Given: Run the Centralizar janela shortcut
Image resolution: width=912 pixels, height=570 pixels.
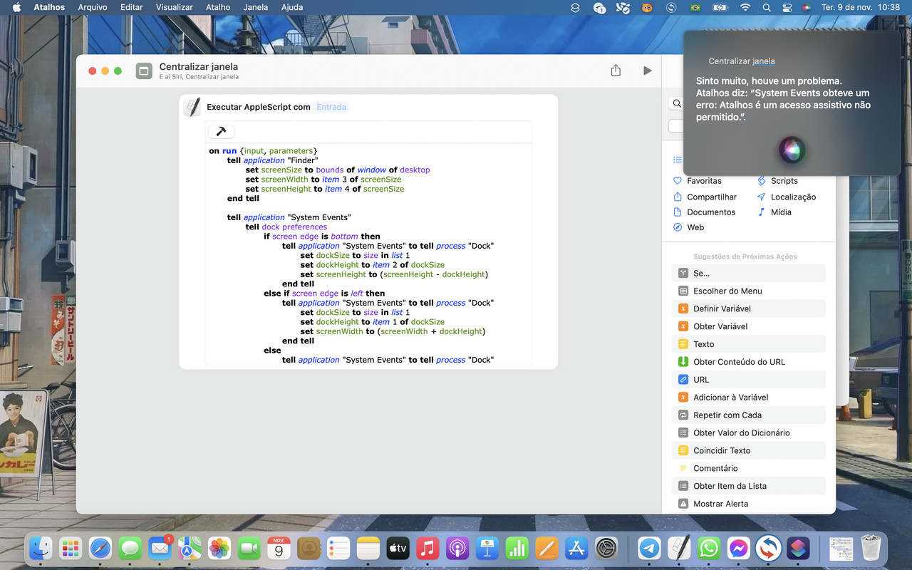Looking at the screenshot, I should pyautogui.click(x=647, y=71).
